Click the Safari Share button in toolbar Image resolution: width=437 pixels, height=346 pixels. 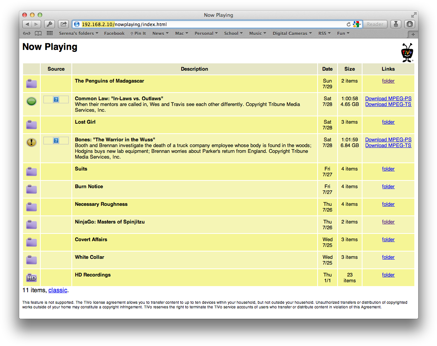[63, 24]
